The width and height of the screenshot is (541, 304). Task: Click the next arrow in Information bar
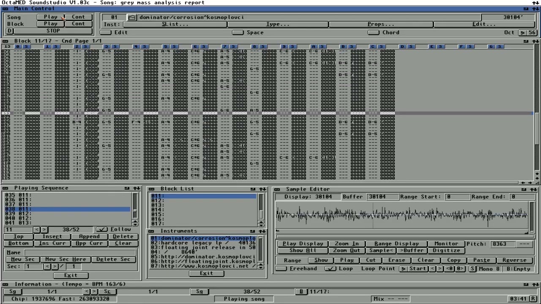[94, 292]
